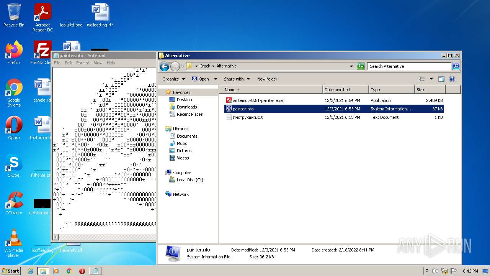Screen dimensions: 490x276
Task: Open the volume speaker tray icon
Action: tap(435, 271)
